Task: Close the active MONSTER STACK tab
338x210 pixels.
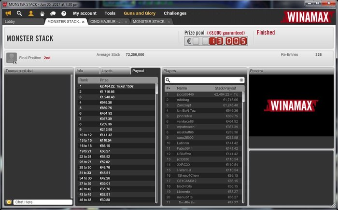Action: point(83,22)
